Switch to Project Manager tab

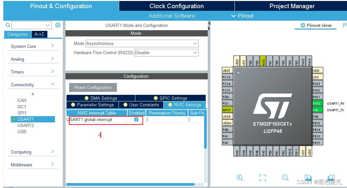click(x=292, y=6)
